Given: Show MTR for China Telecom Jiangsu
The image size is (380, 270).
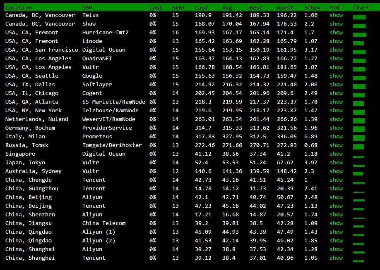Looking at the screenshot, I should pyautogui.click(x=336, y=223).
